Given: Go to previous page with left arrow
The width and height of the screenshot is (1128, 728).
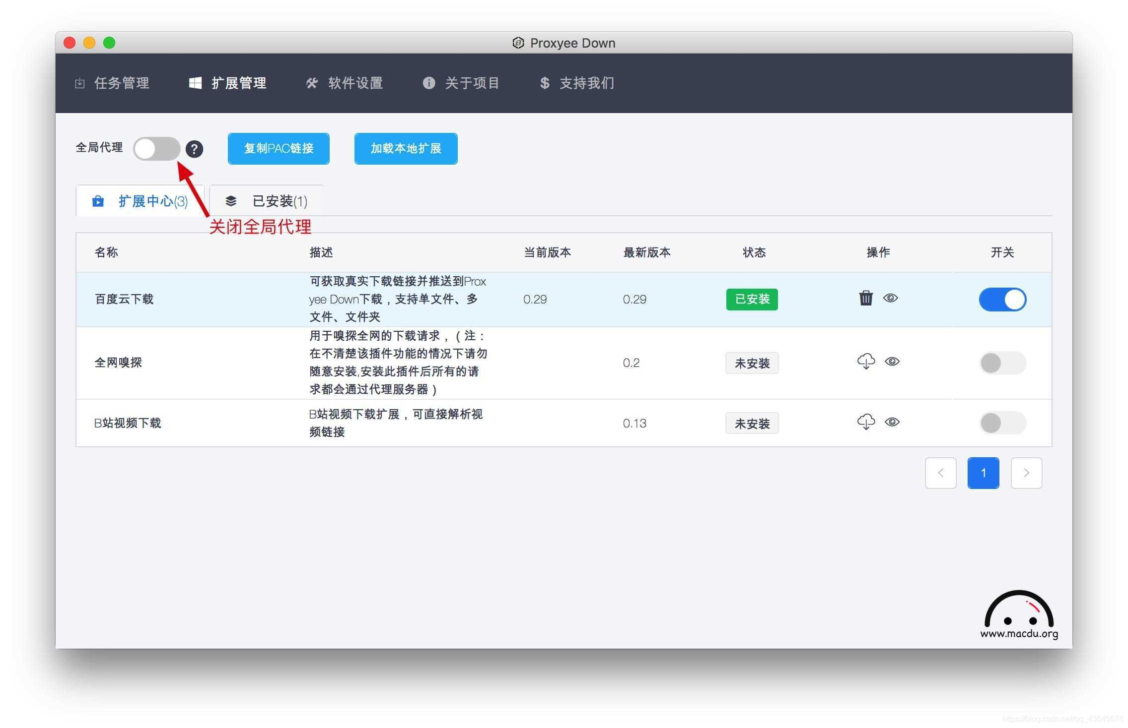Looking at the screenshot, I should (x=940, y=473).
